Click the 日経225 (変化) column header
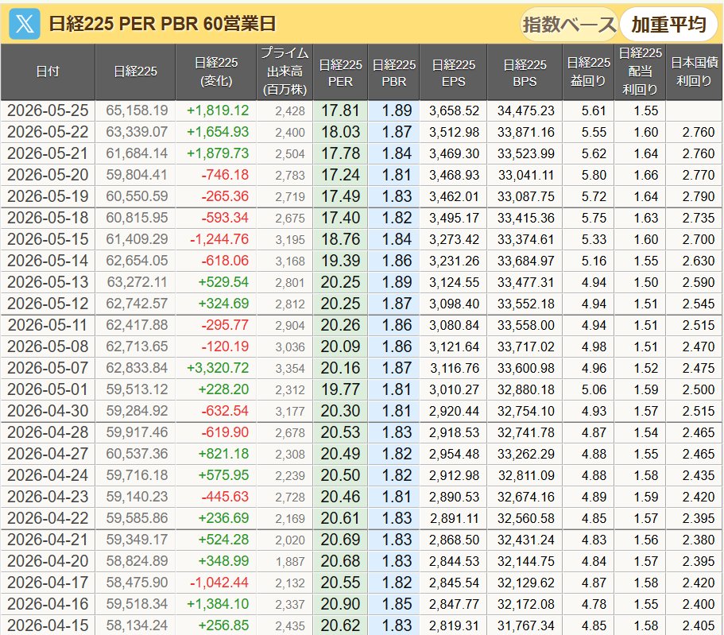This screenshot has height=635, width=724. point(216,72)
